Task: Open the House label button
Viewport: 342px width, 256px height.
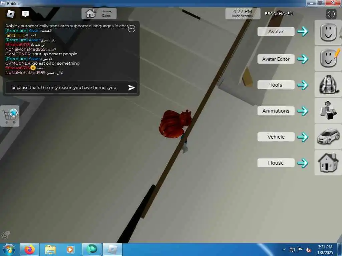Action: click(x=276, y=163)
